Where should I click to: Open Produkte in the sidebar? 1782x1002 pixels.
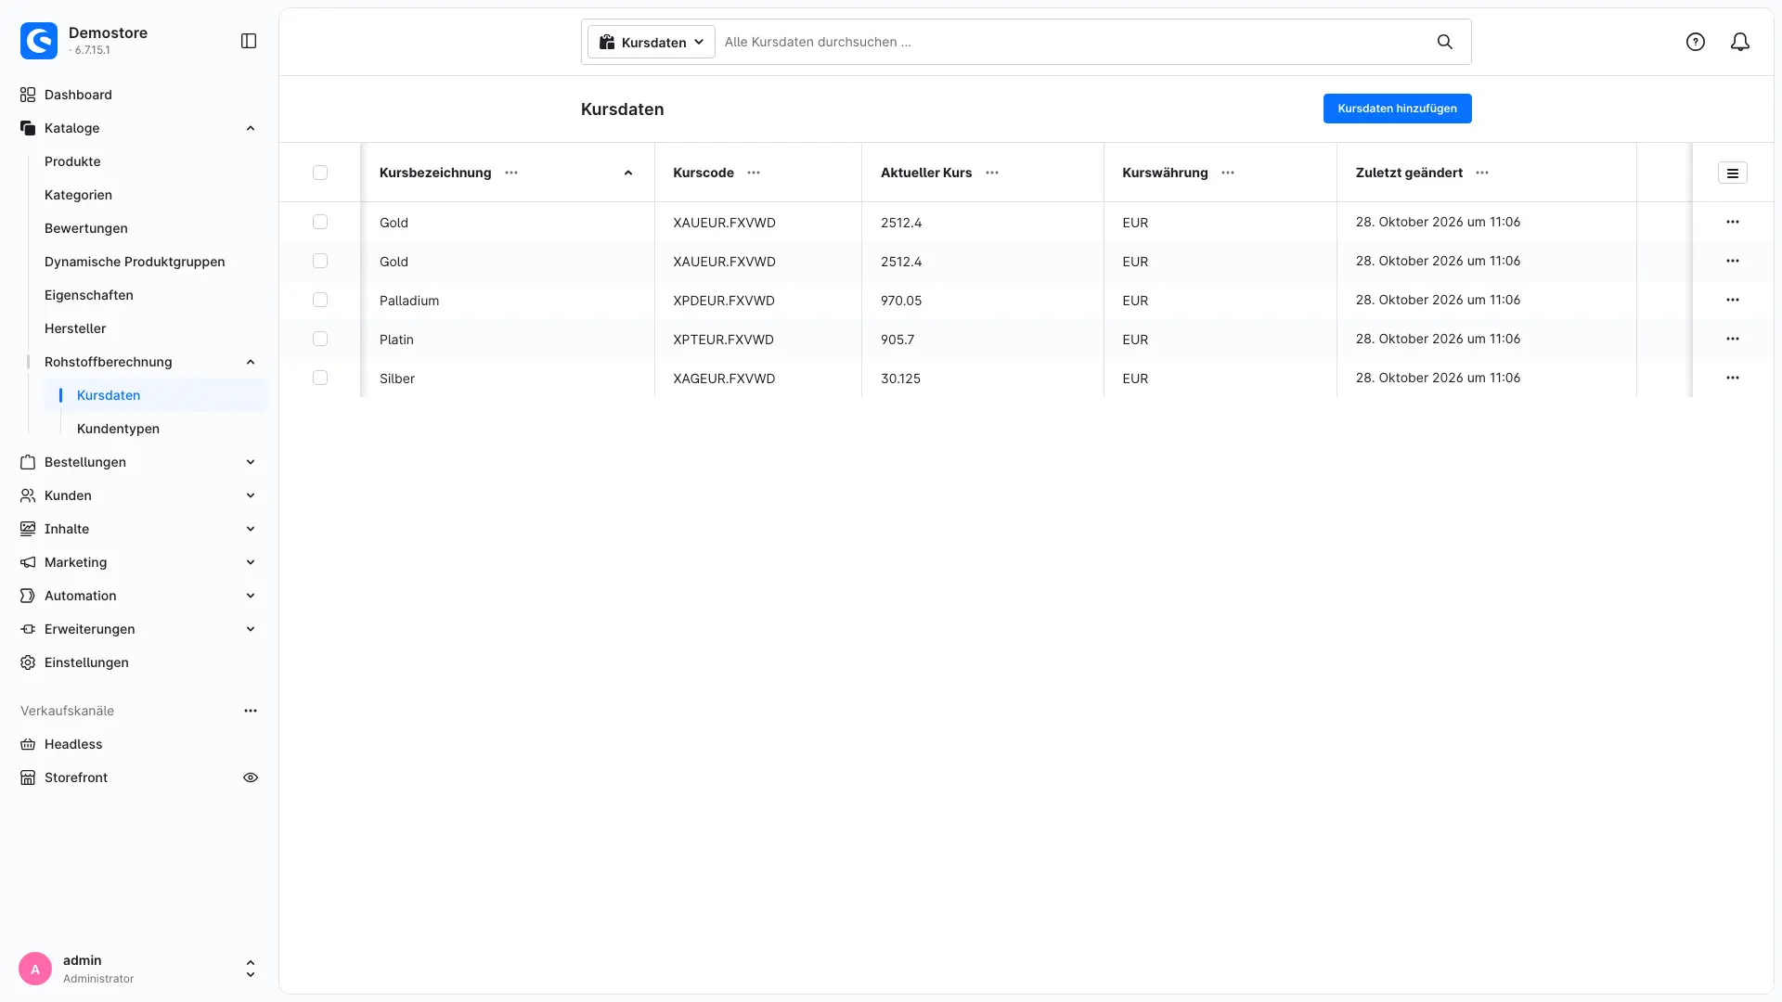(72, 161)
